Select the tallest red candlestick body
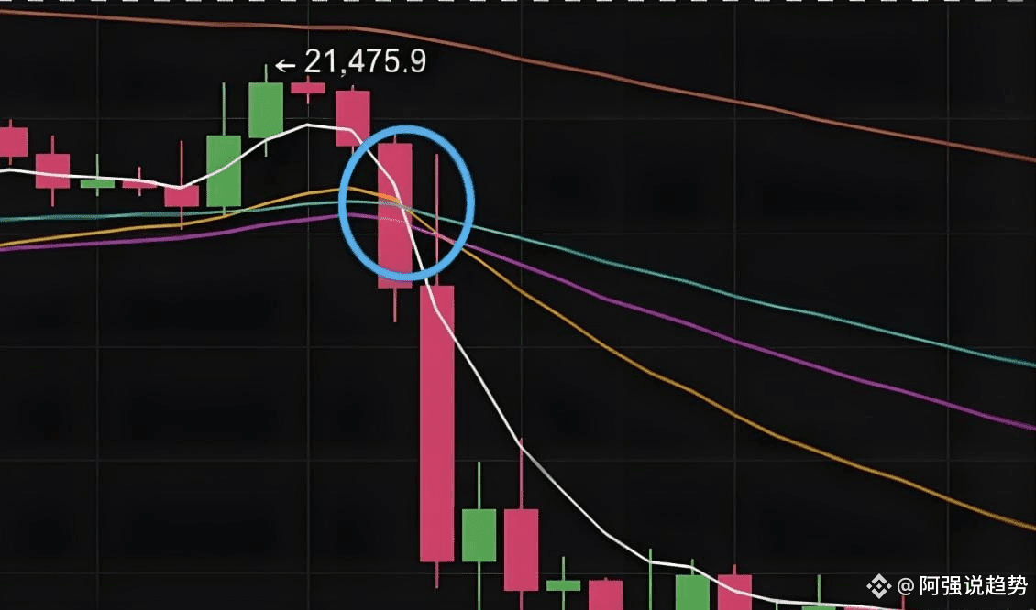The width and height of the screenshot is (1036, 610). 436,423
